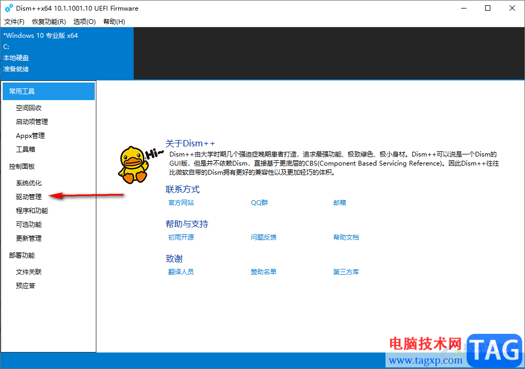Open 工具箱 in the sidebar

point(26,149)
